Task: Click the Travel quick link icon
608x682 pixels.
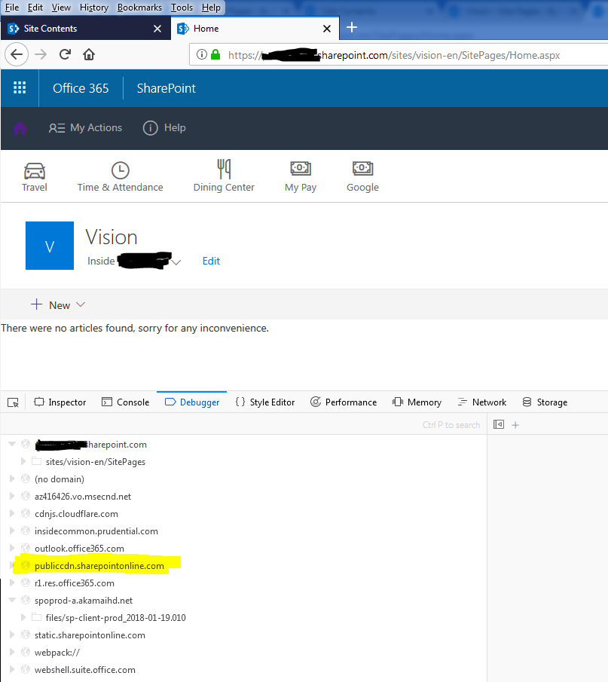Action: click(x=34, y=170)
